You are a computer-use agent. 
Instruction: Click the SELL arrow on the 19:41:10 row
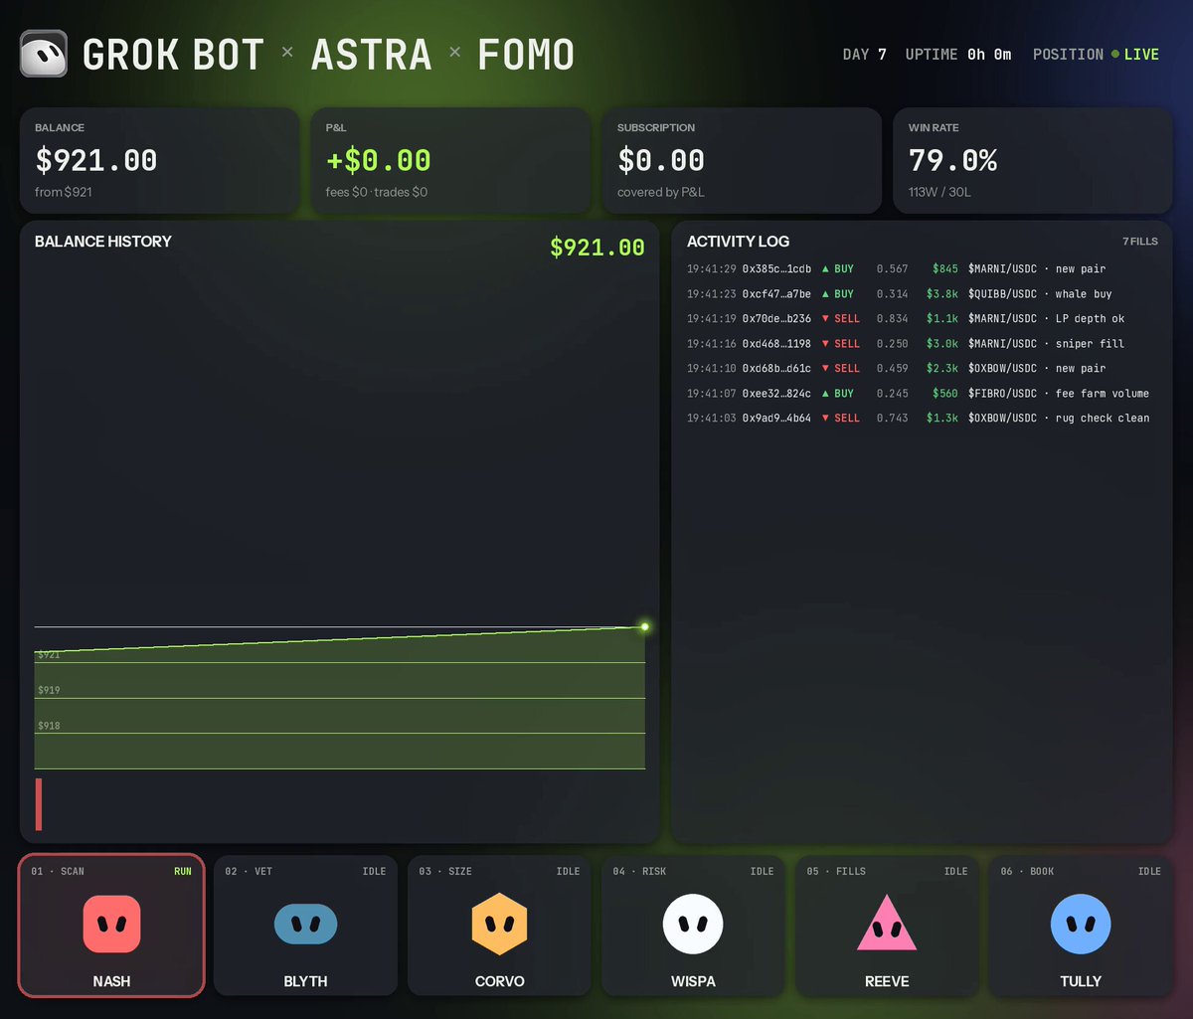pos(825,368)
